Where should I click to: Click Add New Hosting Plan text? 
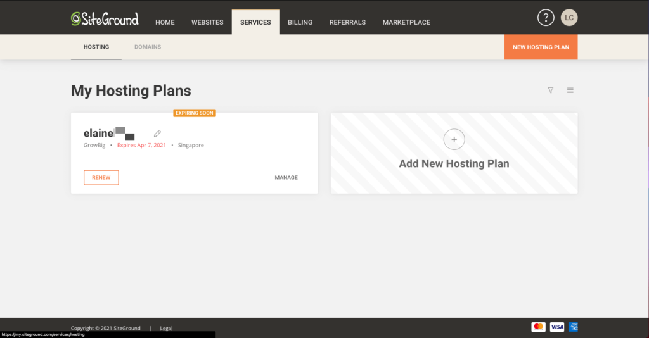454,164
